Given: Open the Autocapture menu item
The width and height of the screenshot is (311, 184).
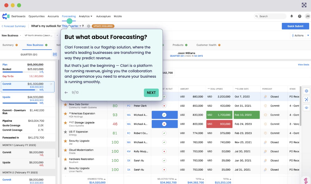Looking at the screenshot, I should click(x=103, y=16).
